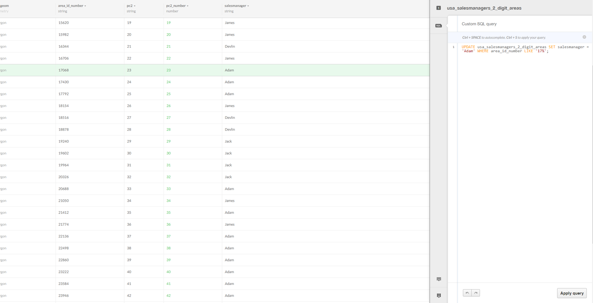593x303 pixels.
Task: Select salesmanager Jack in row 19240
Action: pyautogui.click(x=228, y=141)
